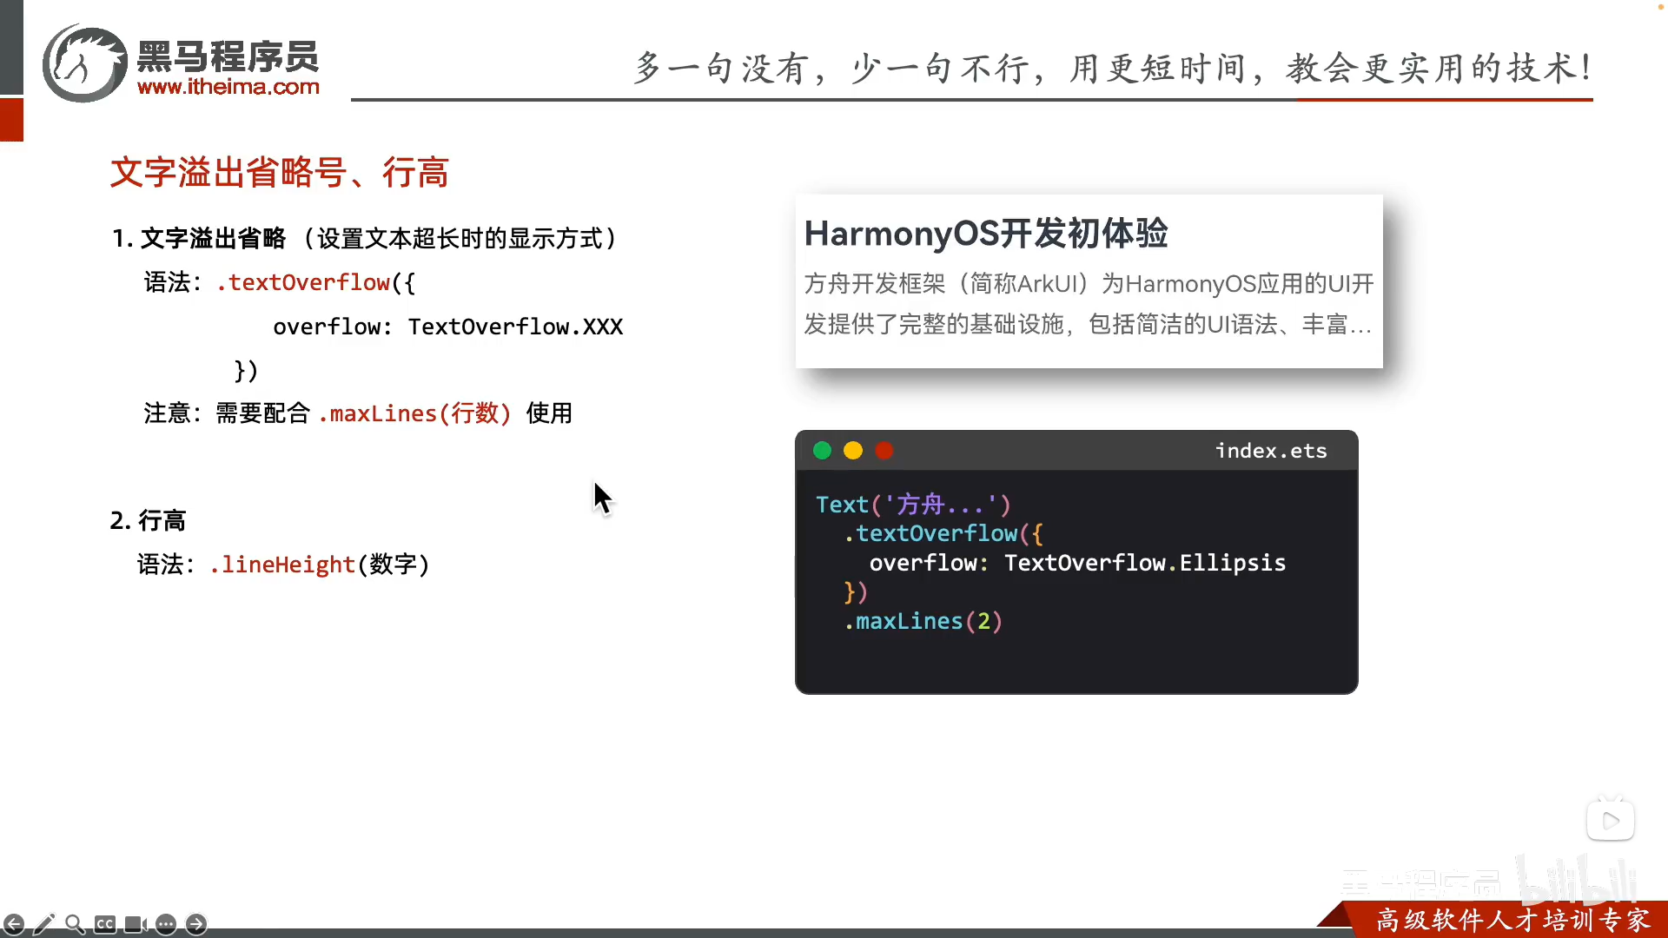Toggle CC subtitles in slideshow

105,924
